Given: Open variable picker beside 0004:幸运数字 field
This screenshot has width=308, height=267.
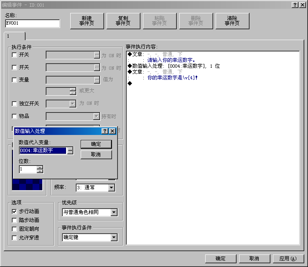Looking at the screenshot, I should point(70,150).
